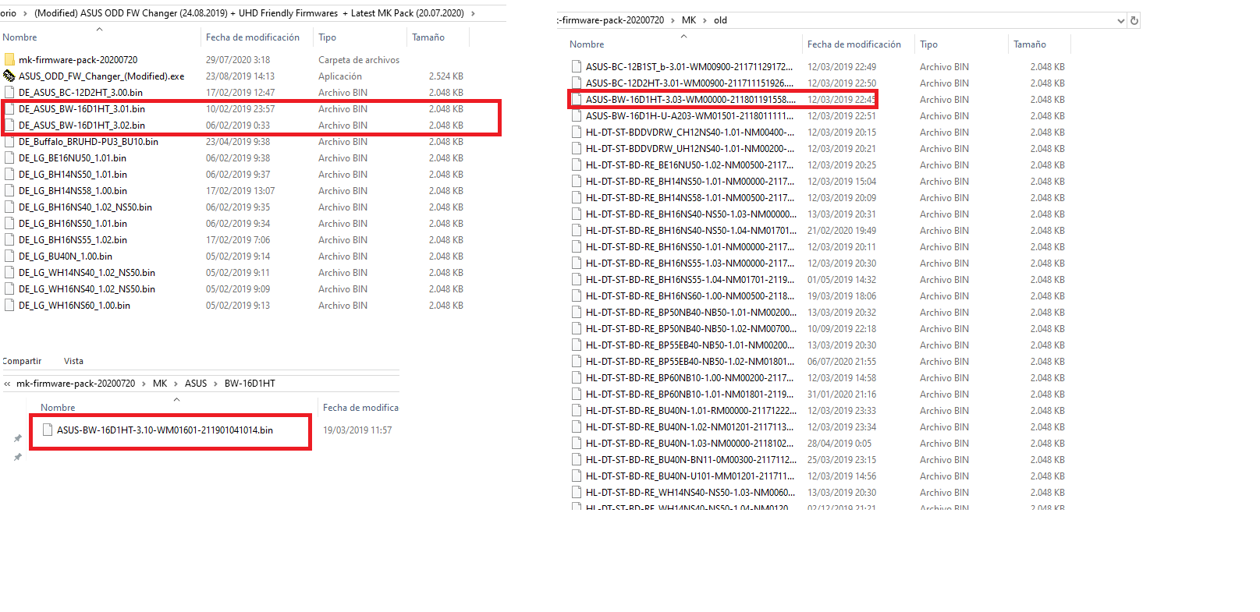Click file icon of DE_LG_BH14NS58_1.00.bin
The width and height of the screenshot is (1260, 612).
(x=9, y=190)
